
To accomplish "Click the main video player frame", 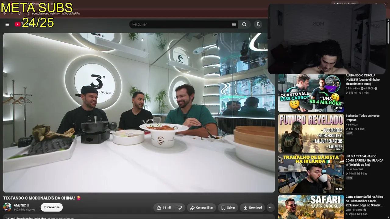I will (139, 113).
